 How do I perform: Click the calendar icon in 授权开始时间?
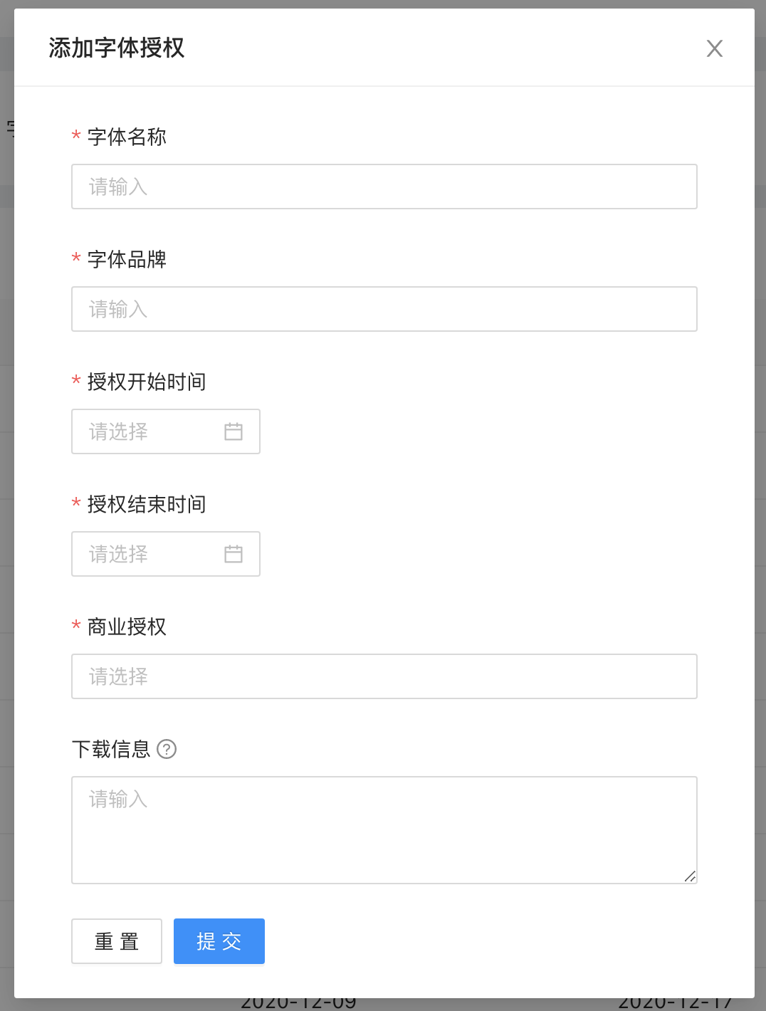(x=234, y=431)
